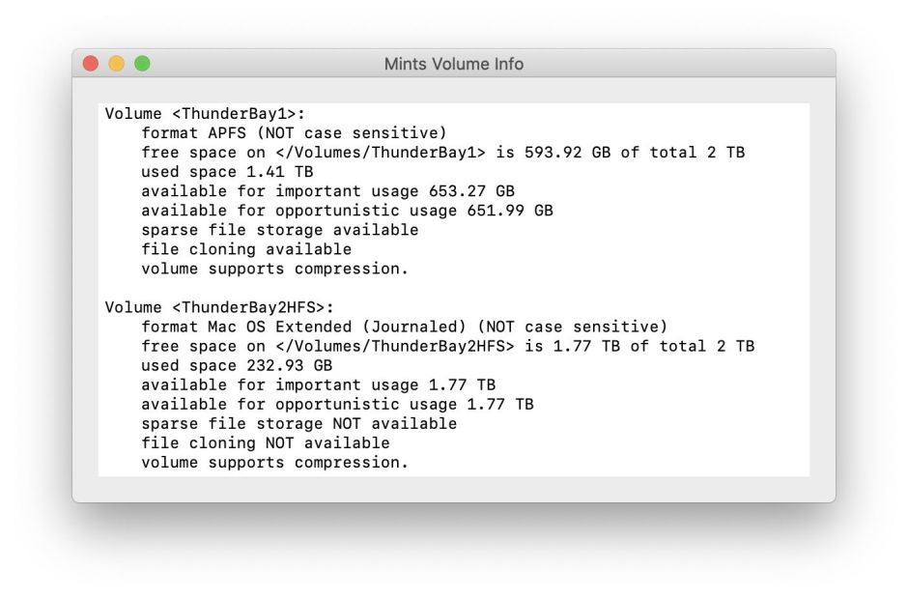Click the important usage 1.77 TB line
Viewport: 908px width, 598px height.
(318, 384)
